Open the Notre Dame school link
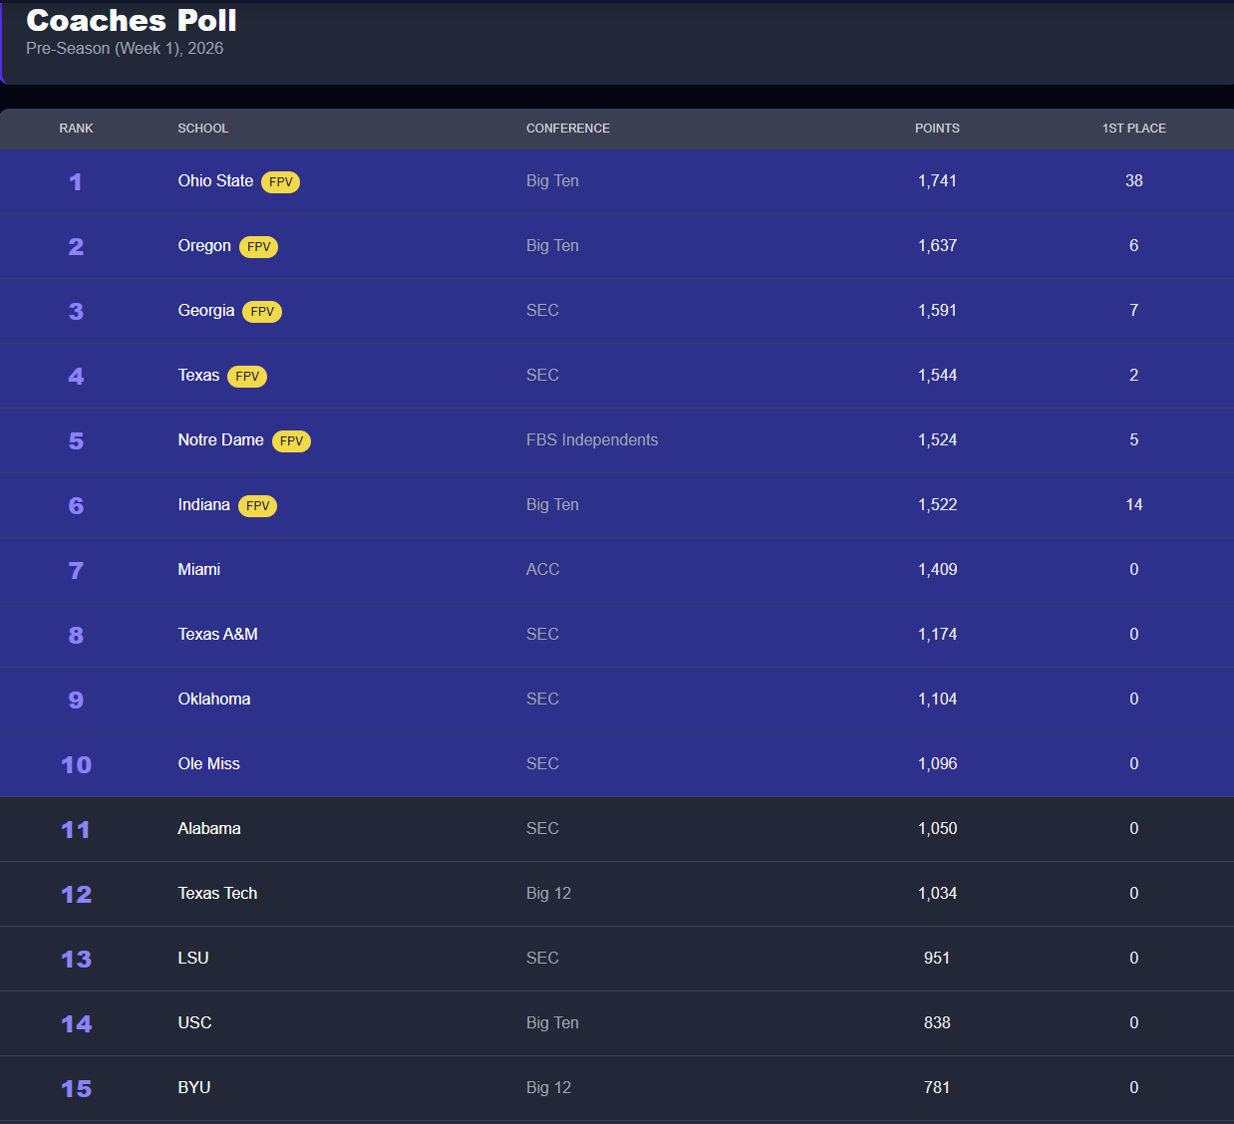Image resolution: width=1234 pixels, height=1124 pixels. (221, 439)
